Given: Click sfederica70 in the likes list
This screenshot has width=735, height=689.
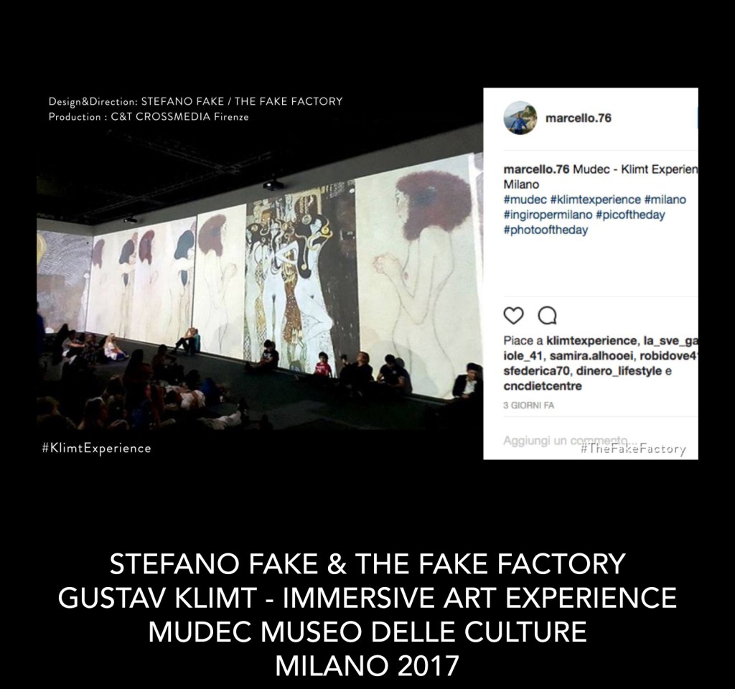Looking at the screenshot, I should pos(537,371).
